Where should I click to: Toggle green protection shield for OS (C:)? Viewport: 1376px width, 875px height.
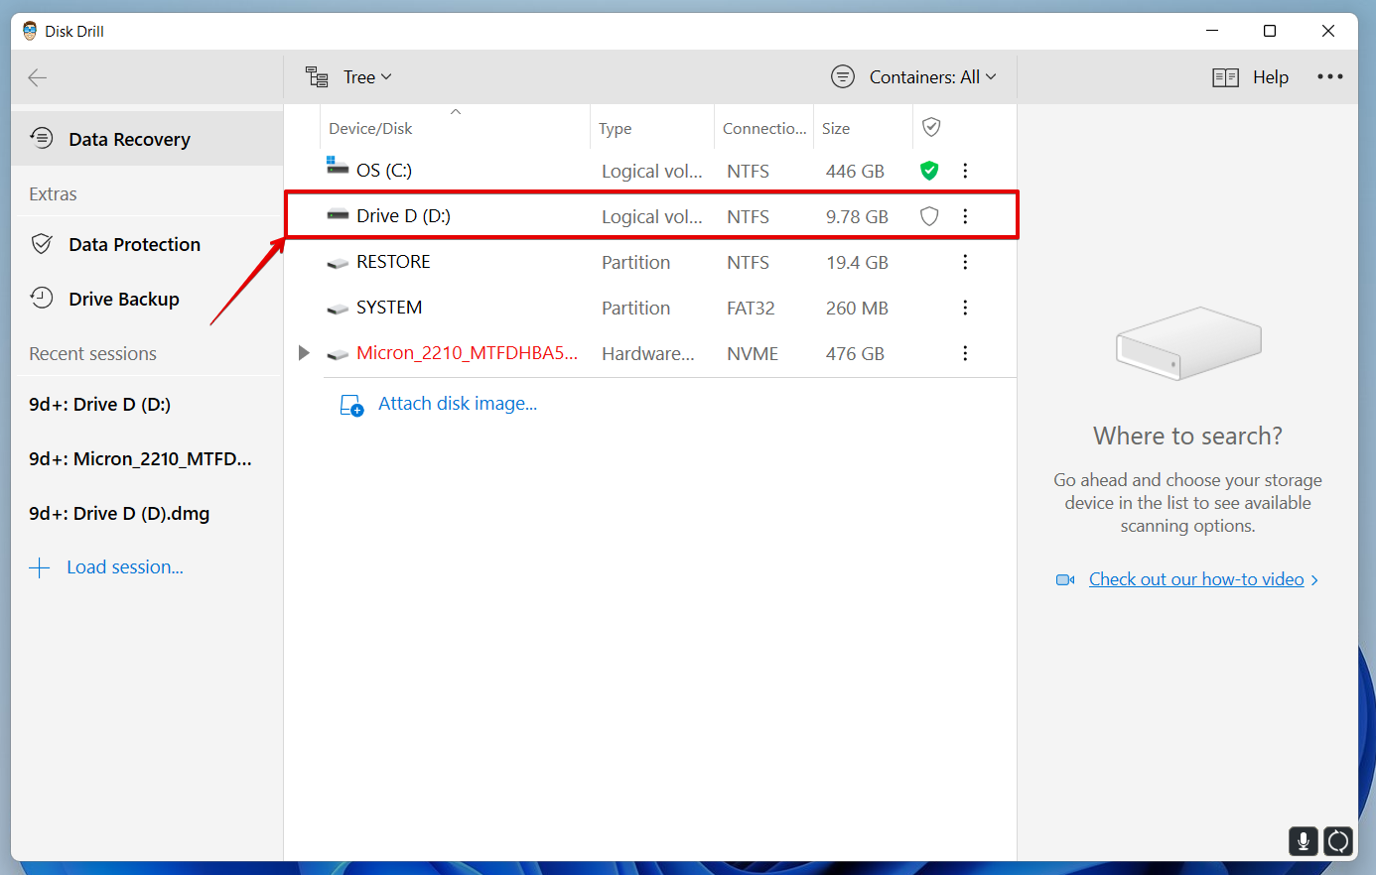click(929, 171)
